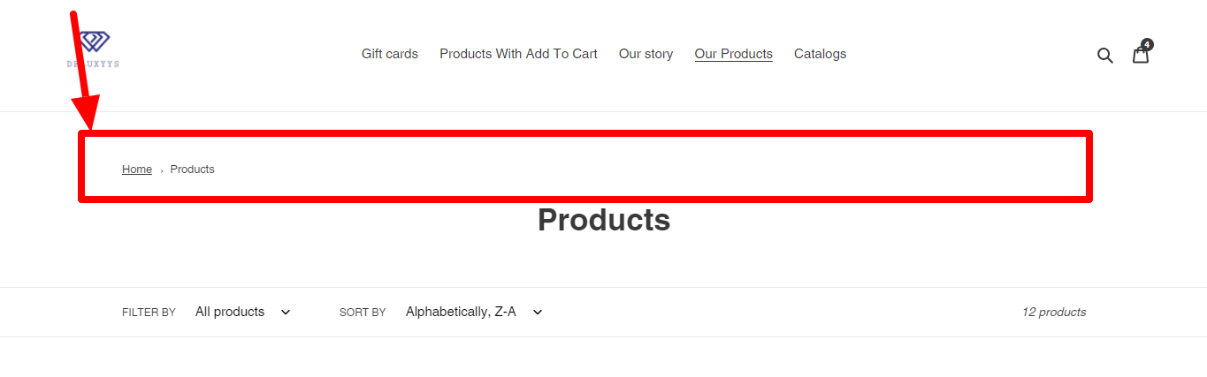The image size is (1207, 377).
Task: Navigate to Our story
Action: (x=646, y=54)
